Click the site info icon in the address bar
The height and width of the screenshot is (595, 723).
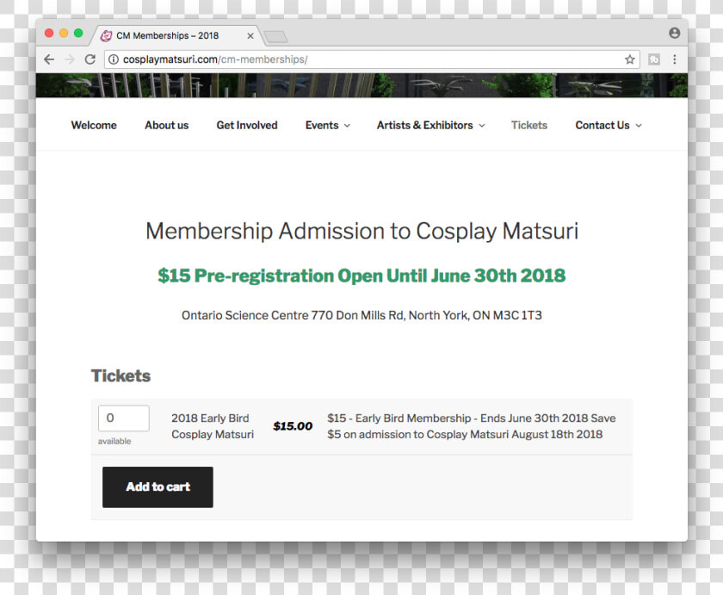point(114,59)
